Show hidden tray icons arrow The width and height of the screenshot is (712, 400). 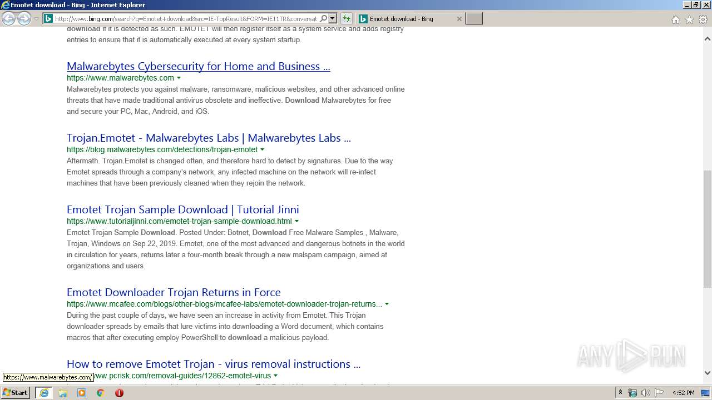620,393
